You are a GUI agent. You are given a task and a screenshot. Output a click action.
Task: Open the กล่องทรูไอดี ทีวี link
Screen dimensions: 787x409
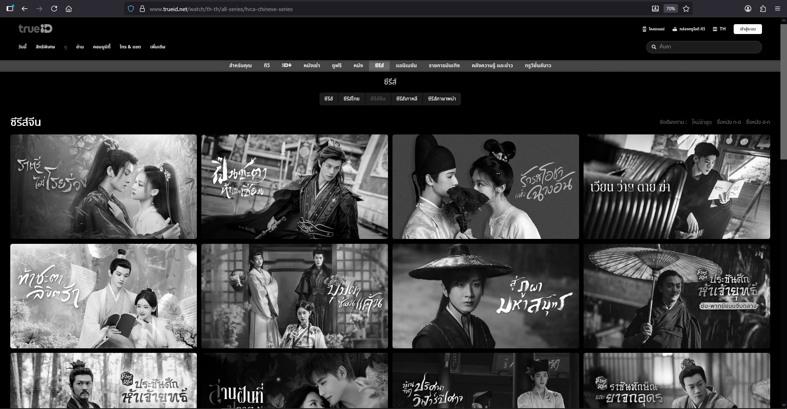(x=689, y=29)
